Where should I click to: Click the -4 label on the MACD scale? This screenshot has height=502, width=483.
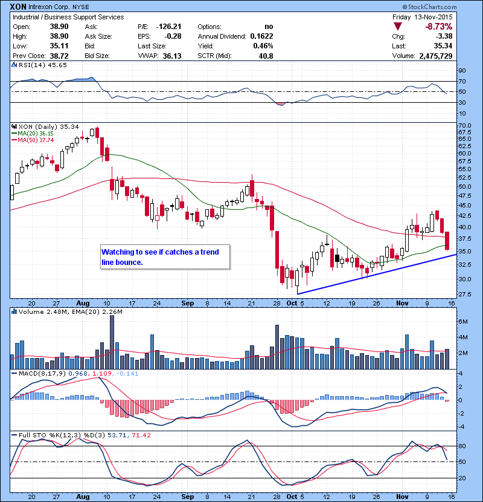pyautogui.click(x=461, y=427)
